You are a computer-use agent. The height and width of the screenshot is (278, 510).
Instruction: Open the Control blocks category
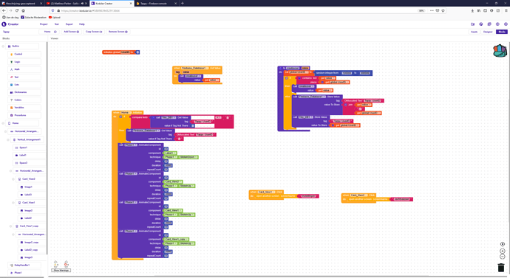pos(24,54)
